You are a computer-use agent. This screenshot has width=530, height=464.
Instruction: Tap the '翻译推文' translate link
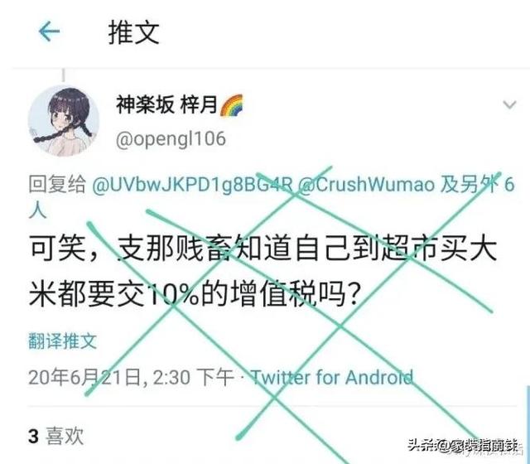pos(63,341)
